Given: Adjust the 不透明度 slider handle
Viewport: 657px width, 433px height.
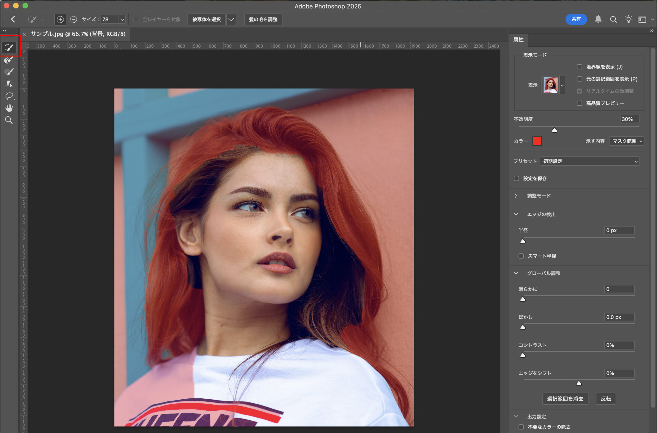Looking at the screenshot, I should pyautogui.click(x=554, y=130).
